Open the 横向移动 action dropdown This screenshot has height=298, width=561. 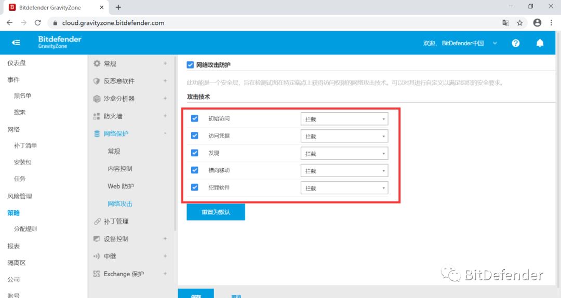click(x=344, y=171)
